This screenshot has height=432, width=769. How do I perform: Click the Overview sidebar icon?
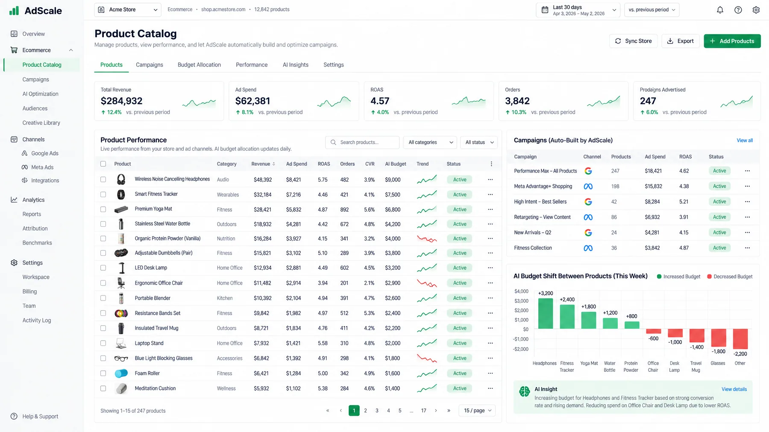14,34
